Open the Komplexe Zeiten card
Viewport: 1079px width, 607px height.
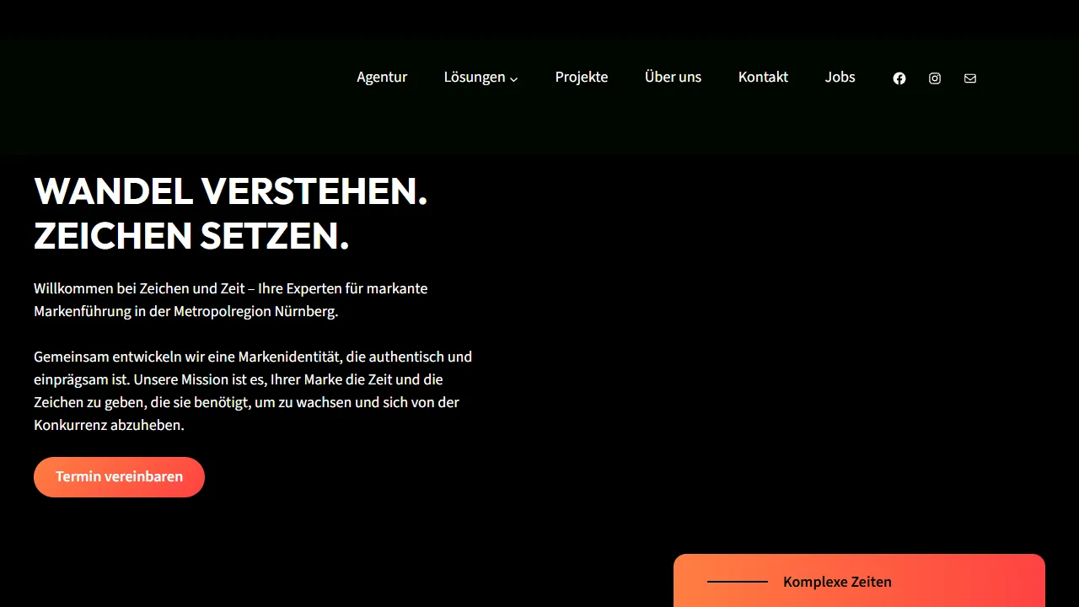(859, 582)
